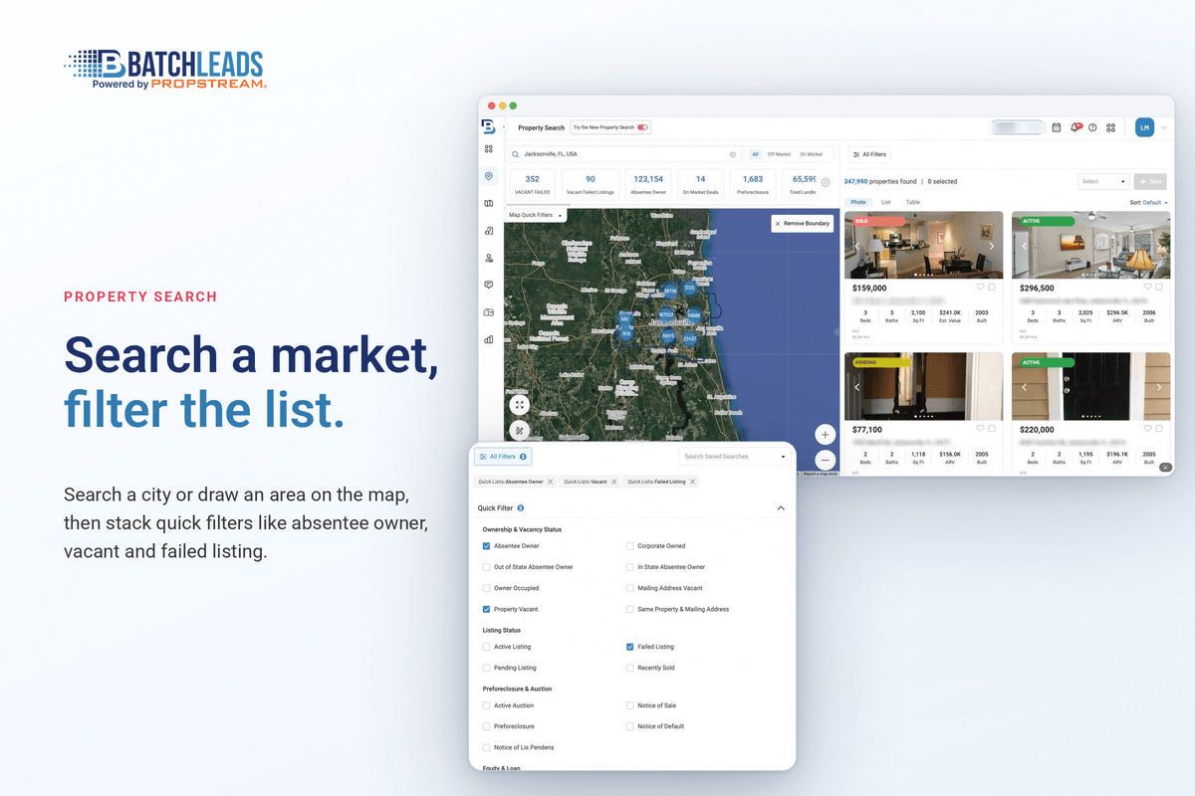Open the apps grid icon in top bar
This screenshot has width=1195, height=796.
[x=1110, y=127]
